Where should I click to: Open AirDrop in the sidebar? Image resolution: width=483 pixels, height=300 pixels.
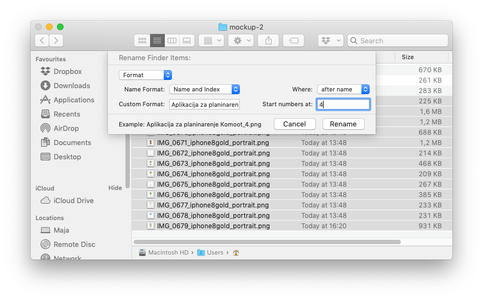66,128
